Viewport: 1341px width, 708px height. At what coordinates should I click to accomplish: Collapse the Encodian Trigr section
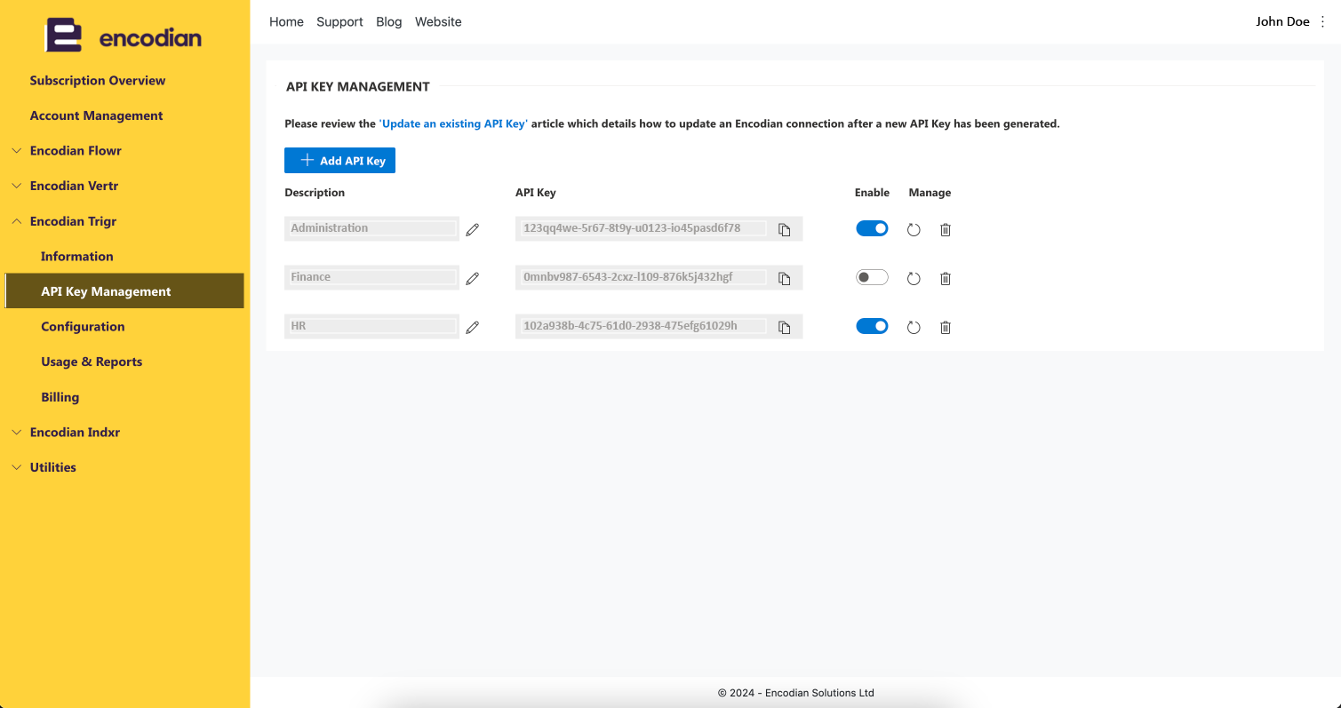coord(73,221)
